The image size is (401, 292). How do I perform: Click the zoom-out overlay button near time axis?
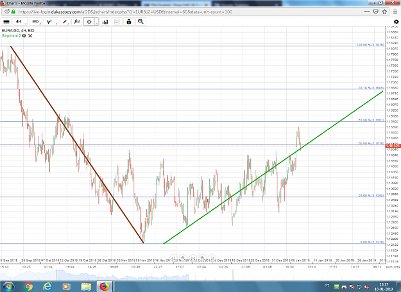pyautogui.click(x=183, y=258)
